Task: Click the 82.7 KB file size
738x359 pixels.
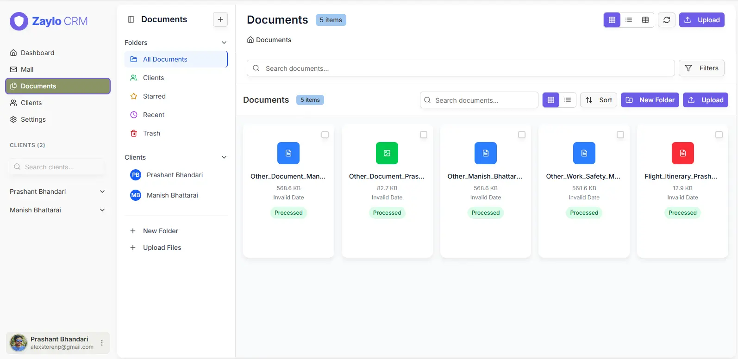Action: [x=387, y=188]
